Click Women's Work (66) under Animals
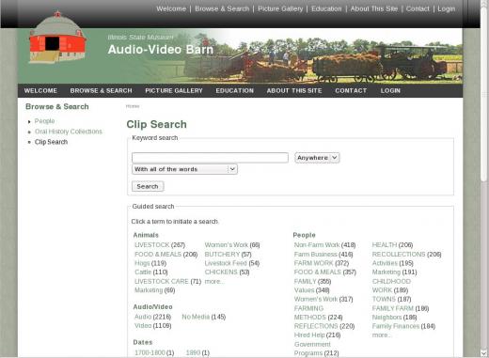489x358 pixels. point(232,245)
